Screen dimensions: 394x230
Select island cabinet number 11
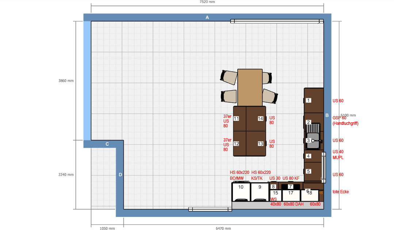(240, 119)
